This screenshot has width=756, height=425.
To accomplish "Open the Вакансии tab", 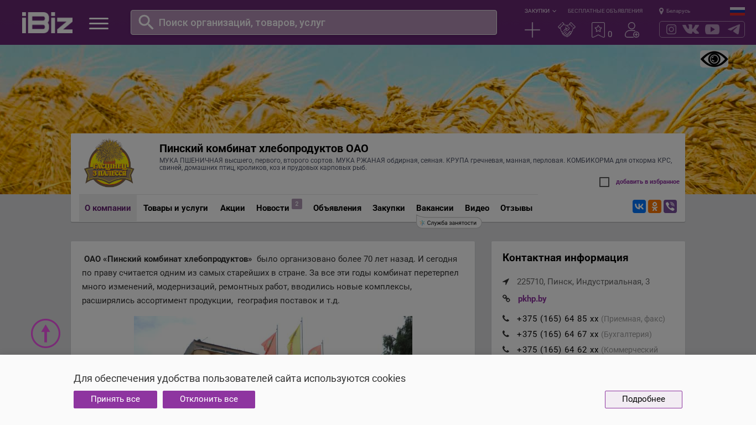I will pyautogui.click(x=435, y=208).
